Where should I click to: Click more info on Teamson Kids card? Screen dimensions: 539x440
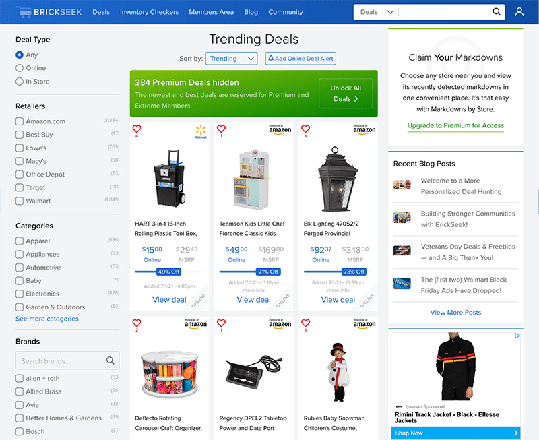click(x=254, y=290)
